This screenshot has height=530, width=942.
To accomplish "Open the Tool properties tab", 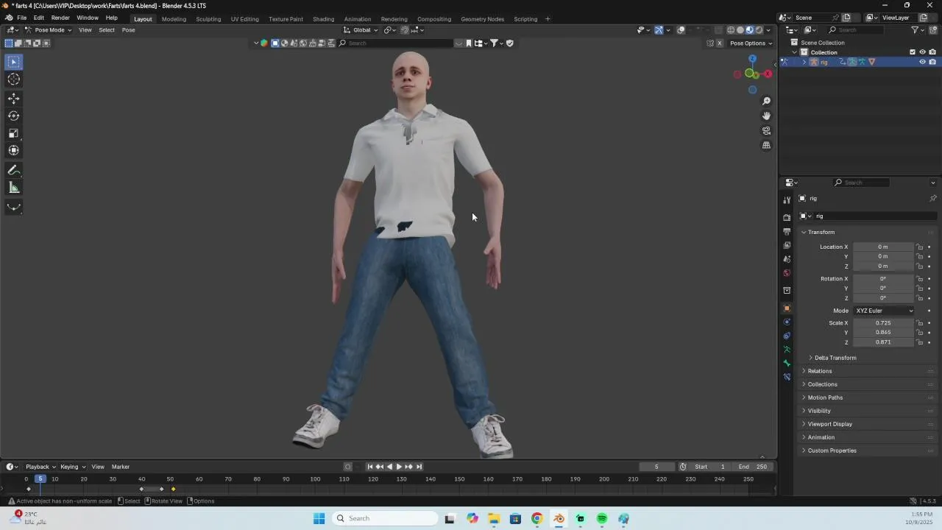I will tap(787, 199).
